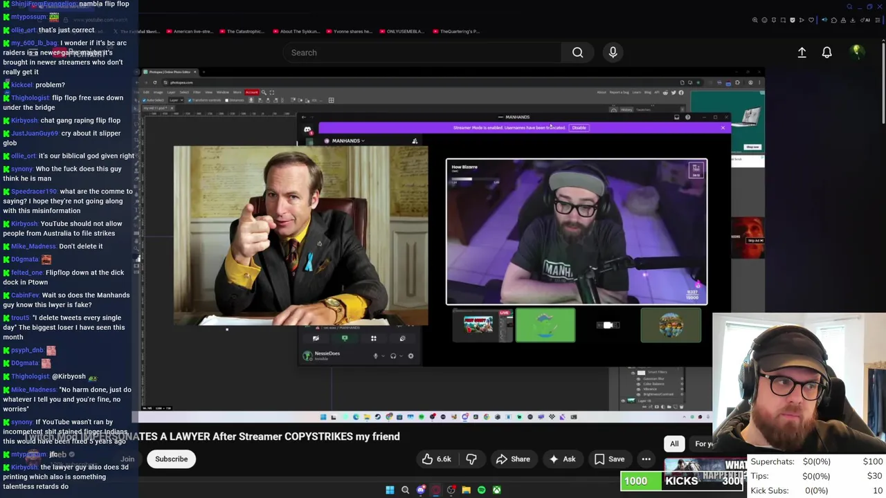Viewport: 886px width, 498px height.
Task: Click the Join membership button
Action: (127, 459)
